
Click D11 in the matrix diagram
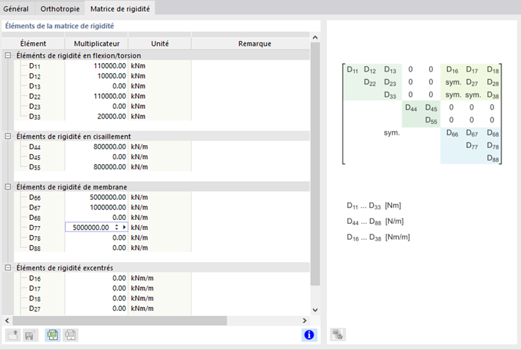(352, 70)
